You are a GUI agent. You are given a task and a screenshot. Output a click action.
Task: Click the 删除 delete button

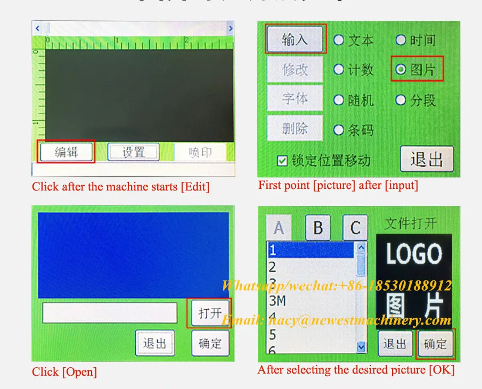point(295,128)
